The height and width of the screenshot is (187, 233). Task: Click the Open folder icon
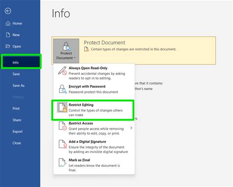pyautogui.click(x=8, y=46)
